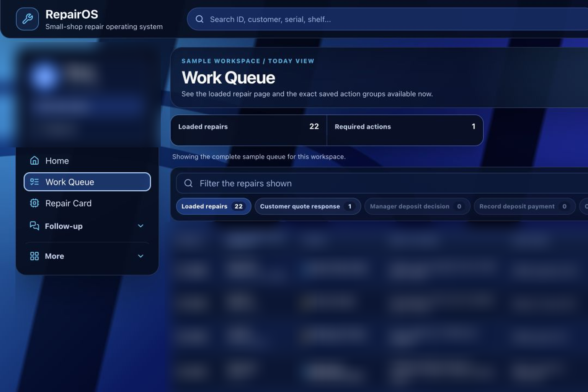Viewport: 588px width, 392px height.
Task: Select the Customer quote response filter chip
Action: tap(308, 206)
